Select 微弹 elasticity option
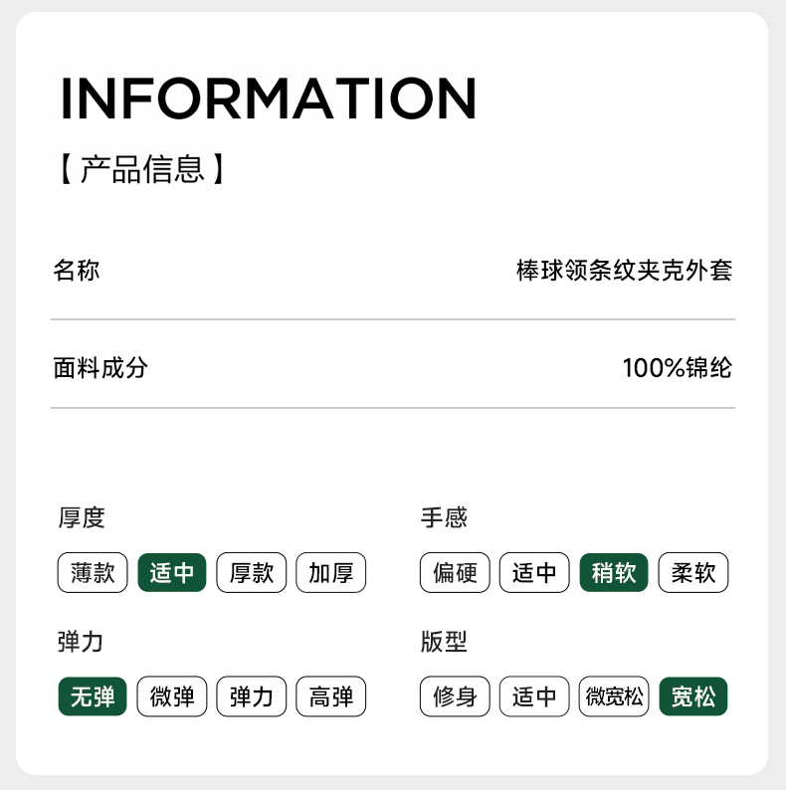Image resolution: width=786 pixels, height=790 pixels. tap(172, 696)
